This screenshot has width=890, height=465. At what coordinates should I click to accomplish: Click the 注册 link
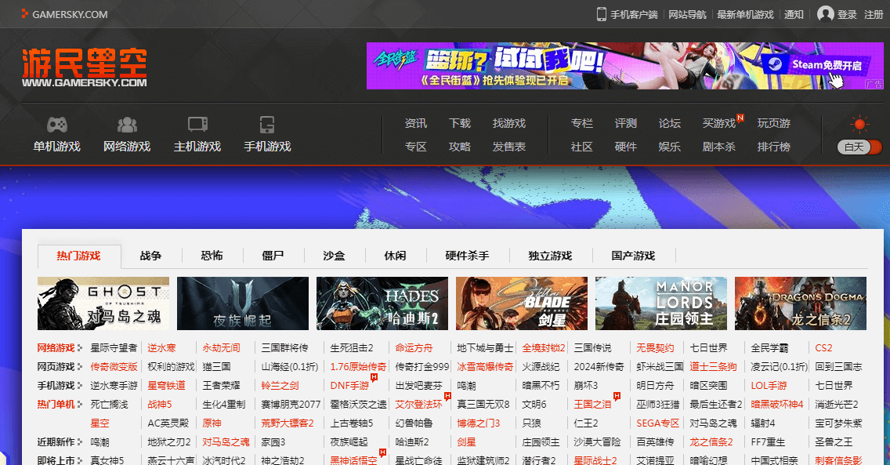click(x=874, y=14)
